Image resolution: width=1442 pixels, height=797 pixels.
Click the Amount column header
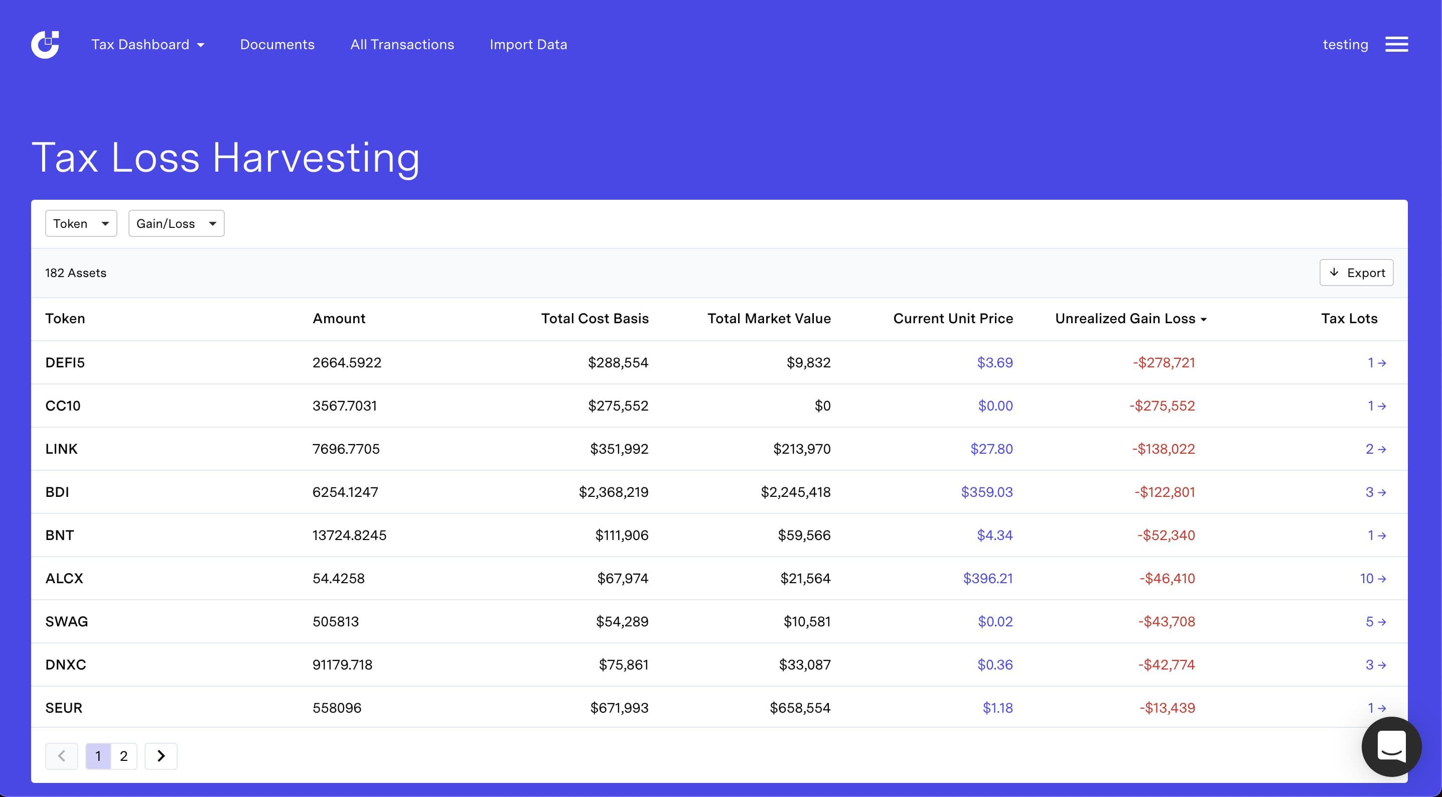coord(339,318)
